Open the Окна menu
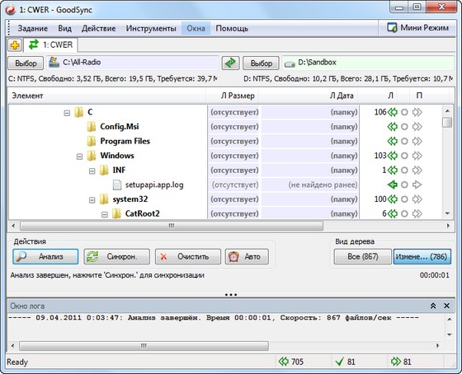Image resolution: width=462 pixels, height=374 pixels. (x=196, y=29)
